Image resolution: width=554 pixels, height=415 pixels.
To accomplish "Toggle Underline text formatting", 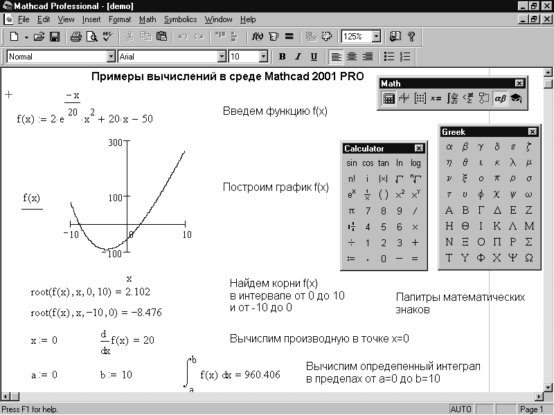I will 314,57.
